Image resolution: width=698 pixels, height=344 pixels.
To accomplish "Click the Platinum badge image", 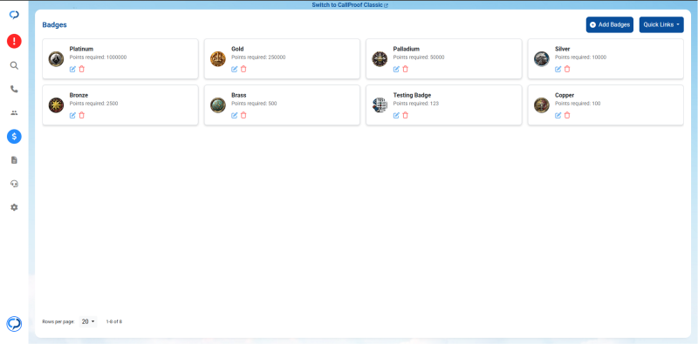I will (56, 58).
